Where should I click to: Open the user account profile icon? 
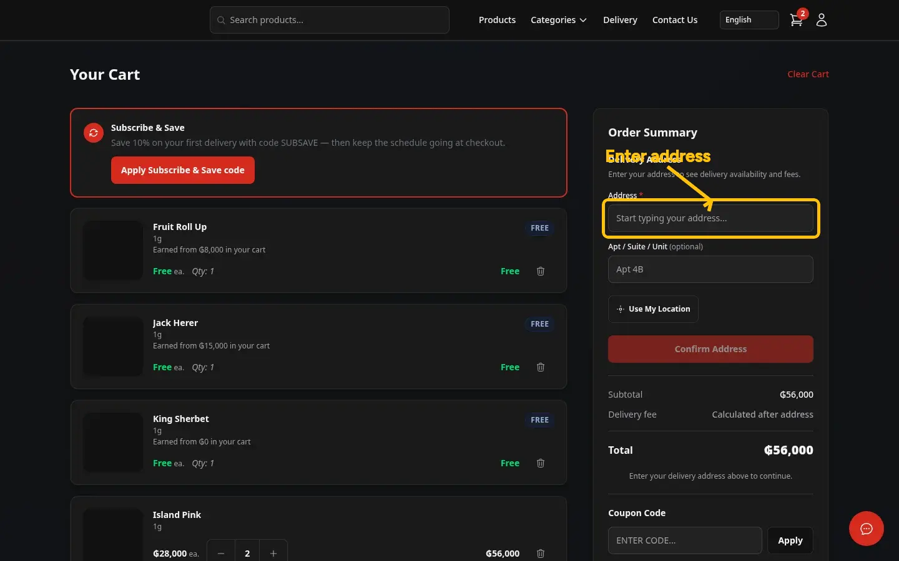point(822,20)
